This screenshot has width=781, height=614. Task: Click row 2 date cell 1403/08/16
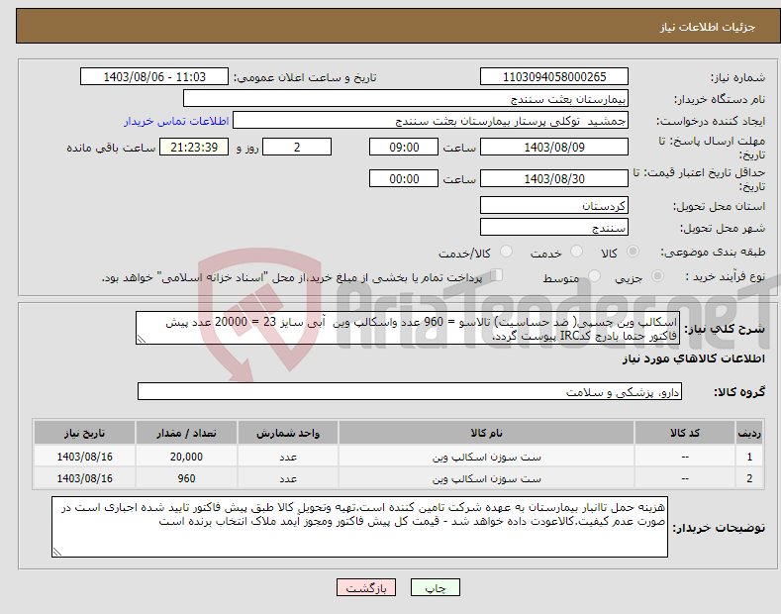[x=85, y=478]
